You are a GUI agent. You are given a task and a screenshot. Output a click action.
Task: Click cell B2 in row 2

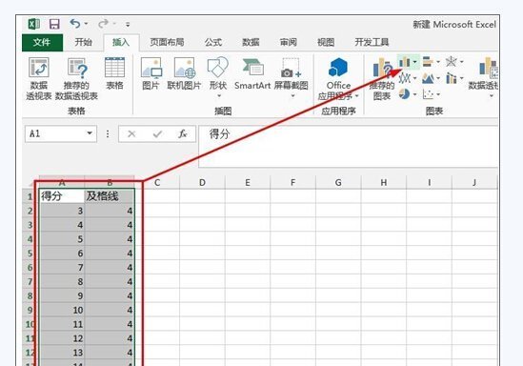110,211
